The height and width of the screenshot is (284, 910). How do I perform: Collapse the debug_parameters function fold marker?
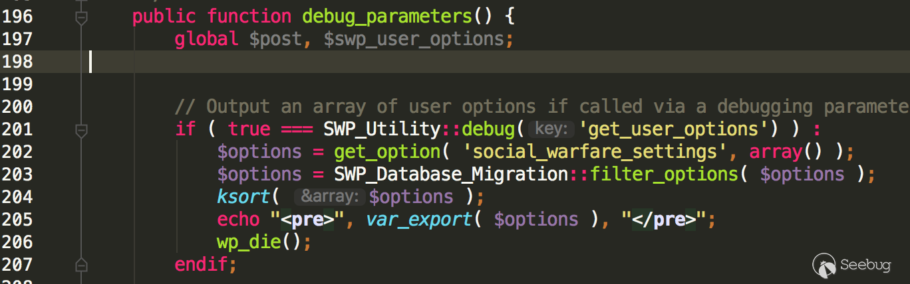[x=81, y=18]
